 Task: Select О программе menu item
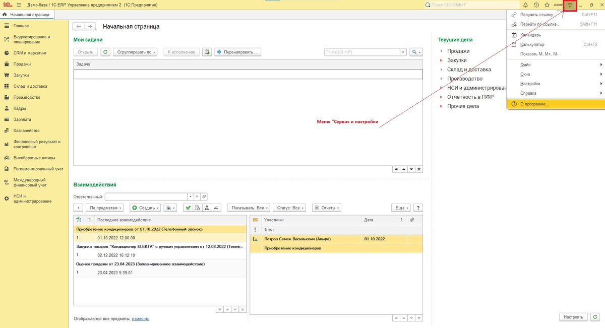556,104
